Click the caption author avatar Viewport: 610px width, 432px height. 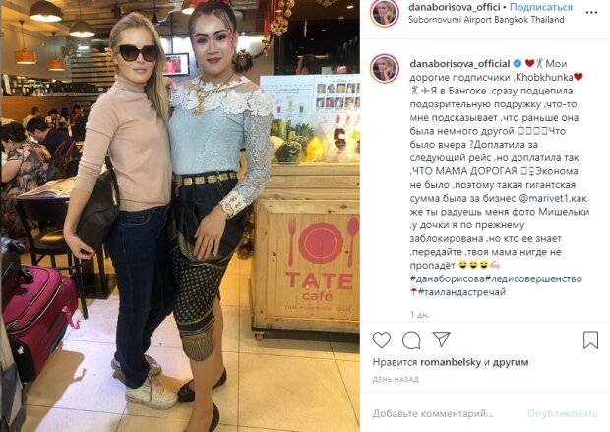385,69
